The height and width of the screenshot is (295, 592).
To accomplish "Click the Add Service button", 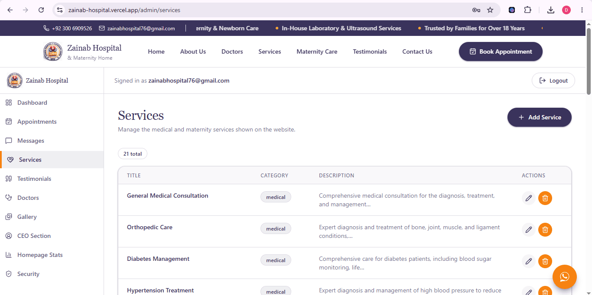I will pyautogui.click(x=540, y=117).
